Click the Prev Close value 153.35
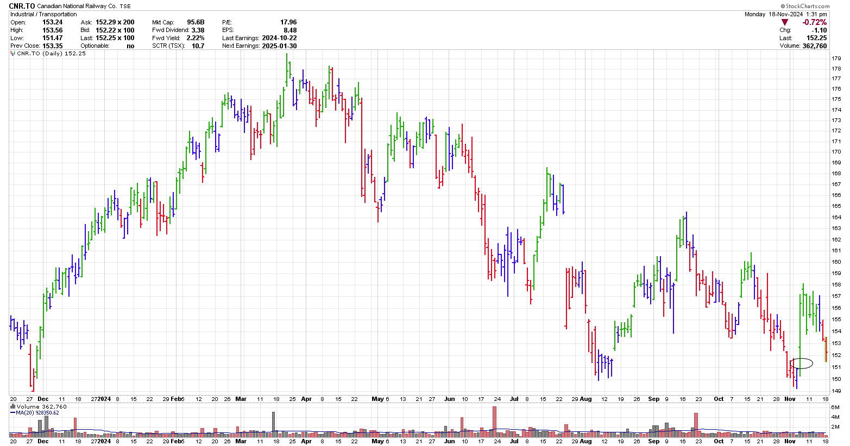The image size is (850, 446). (52, 46)
